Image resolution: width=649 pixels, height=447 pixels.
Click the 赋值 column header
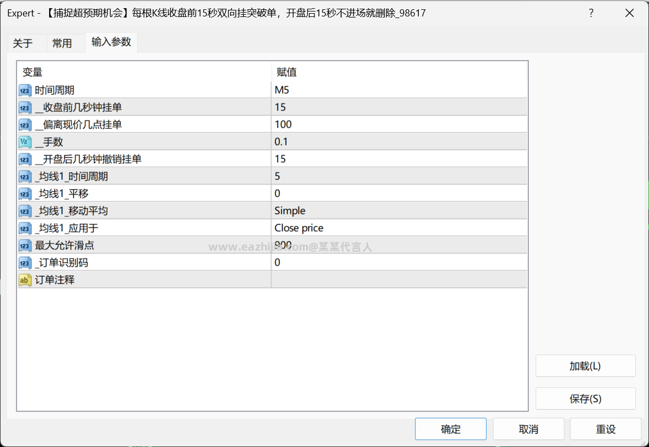(x=399, y=72)
